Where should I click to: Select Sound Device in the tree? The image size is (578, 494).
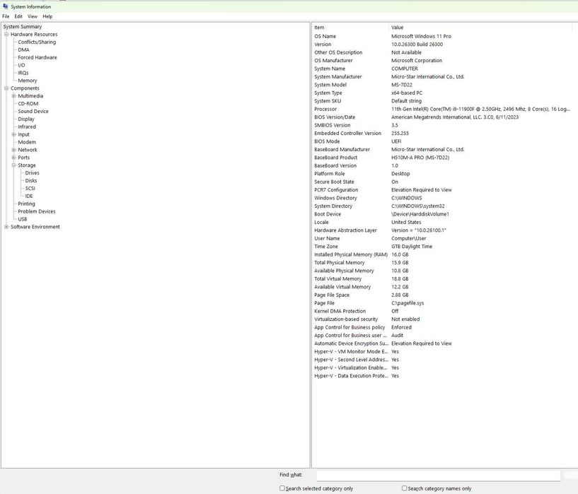click(x=33, y=111)
